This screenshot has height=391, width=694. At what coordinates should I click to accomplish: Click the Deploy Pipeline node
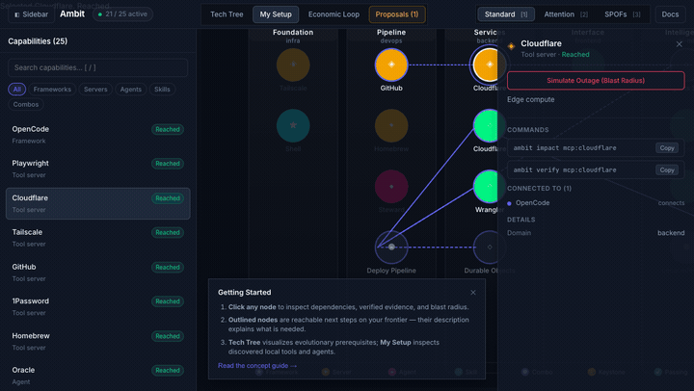(x=391, y=247)
